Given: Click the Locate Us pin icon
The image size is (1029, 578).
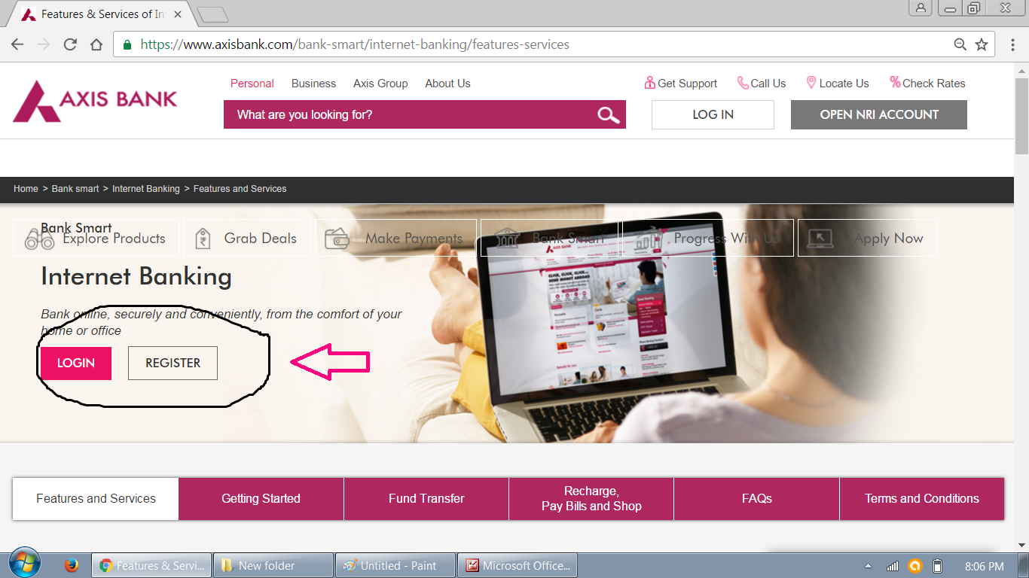Looking at the screenshot, I should pyautogui.click(x=811, y=83).
